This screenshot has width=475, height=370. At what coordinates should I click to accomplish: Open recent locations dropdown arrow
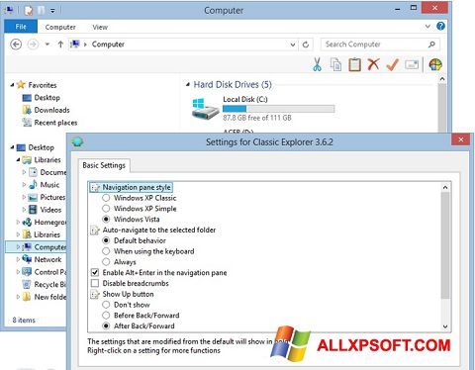coord(47,45)
